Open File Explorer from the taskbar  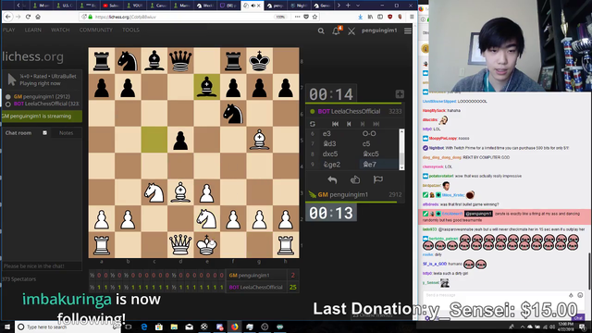pyautogui.click(x=174, y=327)
